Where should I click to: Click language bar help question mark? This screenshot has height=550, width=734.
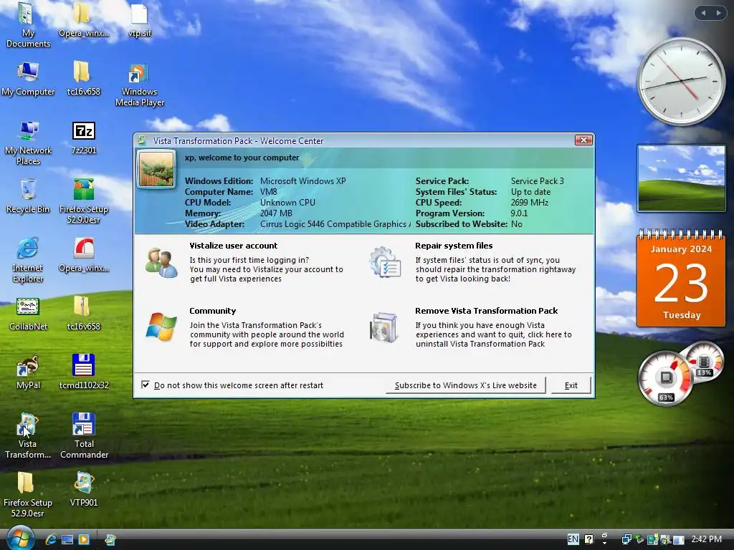point(589,539)
